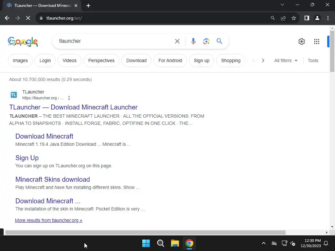Open Chrome profile menu
Viewport: 335px width, 251px height.
coord(317,18)
